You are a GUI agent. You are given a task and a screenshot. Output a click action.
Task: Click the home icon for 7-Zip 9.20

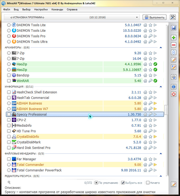coord(145,53)
